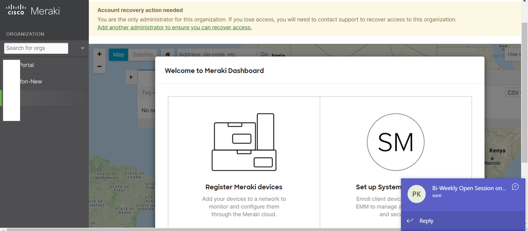This screenshot has width=528, height=231.
Task: Switch map view to Map
Action: click(x=118, y=54)
